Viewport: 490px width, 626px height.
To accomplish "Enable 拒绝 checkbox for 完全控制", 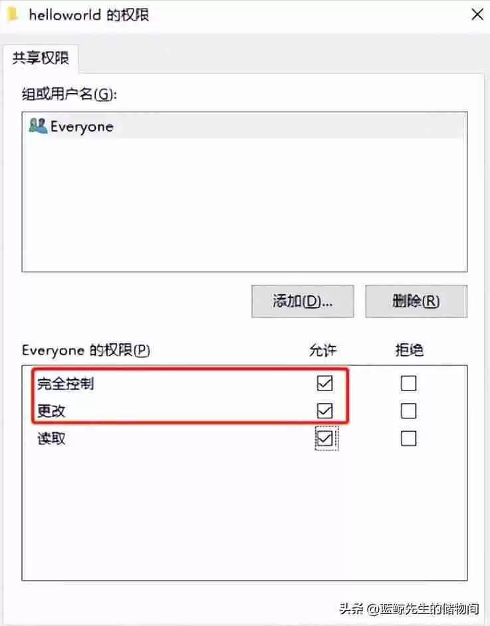I will coord(408,383).
